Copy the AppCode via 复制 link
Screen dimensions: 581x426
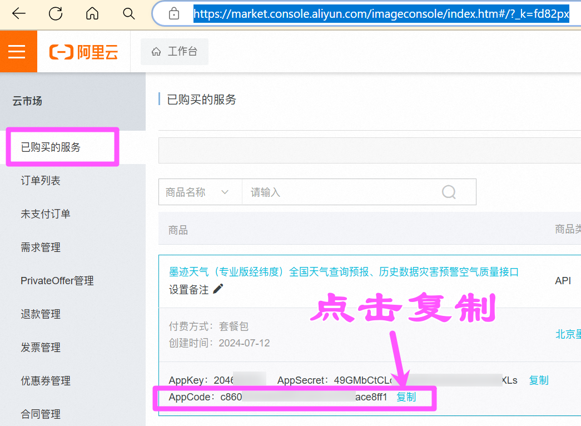(406, 397)
